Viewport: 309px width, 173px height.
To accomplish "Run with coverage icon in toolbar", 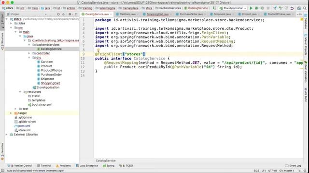I will click(x=262, y=8).
